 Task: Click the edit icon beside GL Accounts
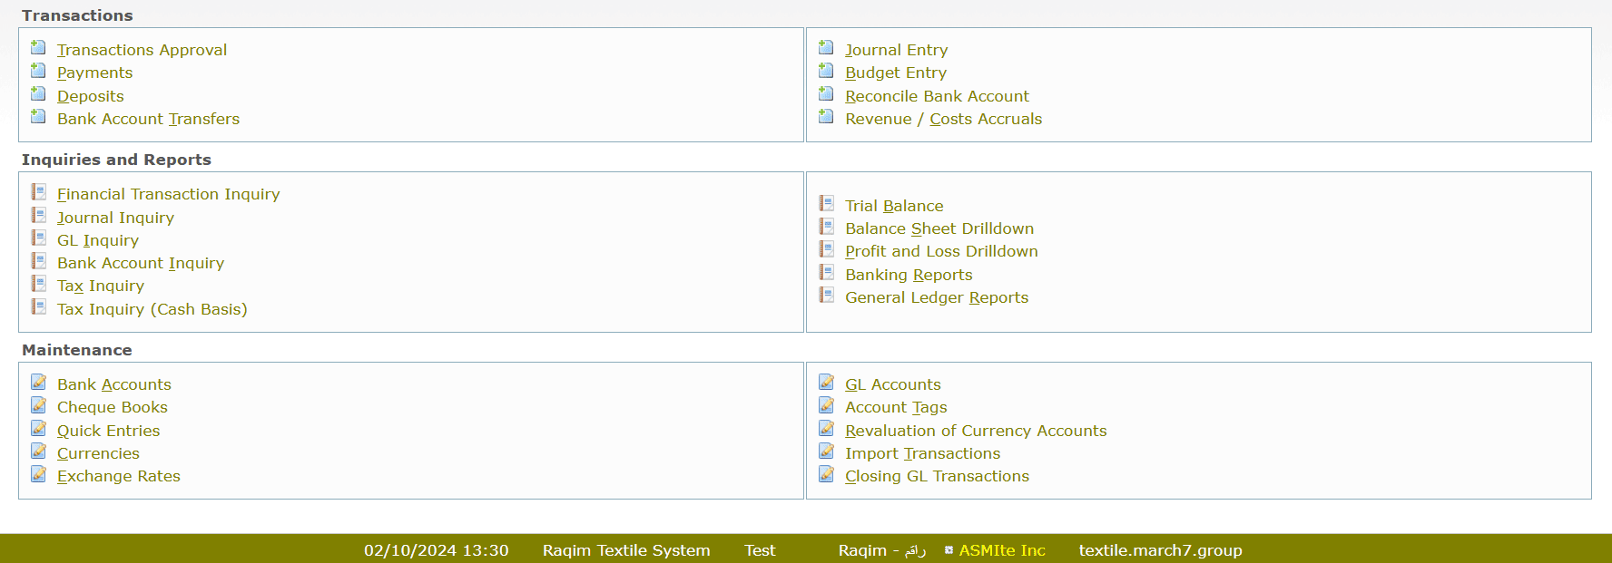pos(826,383)
